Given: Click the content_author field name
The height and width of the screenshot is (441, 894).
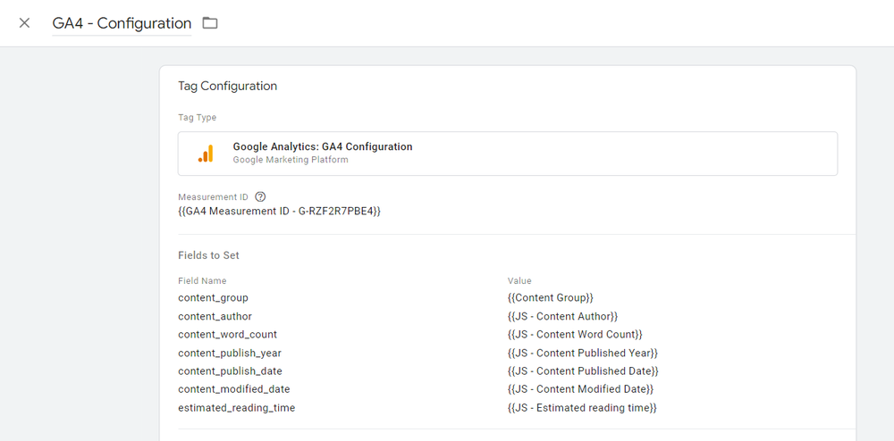Looking at the screenshot, I should point(215,316).
